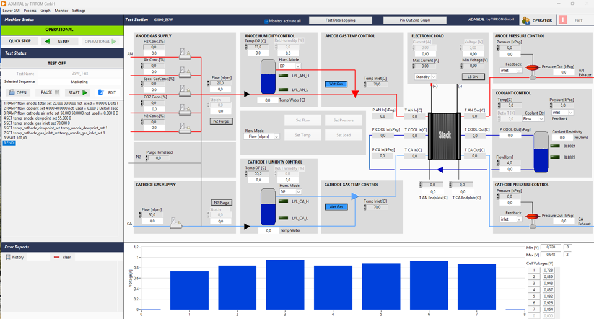
Task: Click the anode pressure control valve icon
Action: [x=532, y=67]
